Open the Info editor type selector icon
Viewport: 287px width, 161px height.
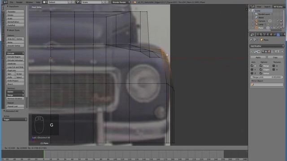[5, 2]
